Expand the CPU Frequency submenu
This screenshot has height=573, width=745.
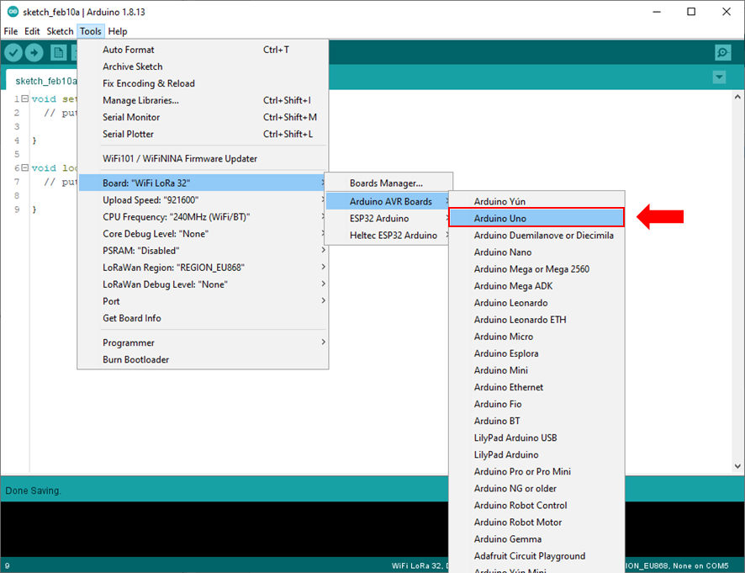[x=203, y=217]
